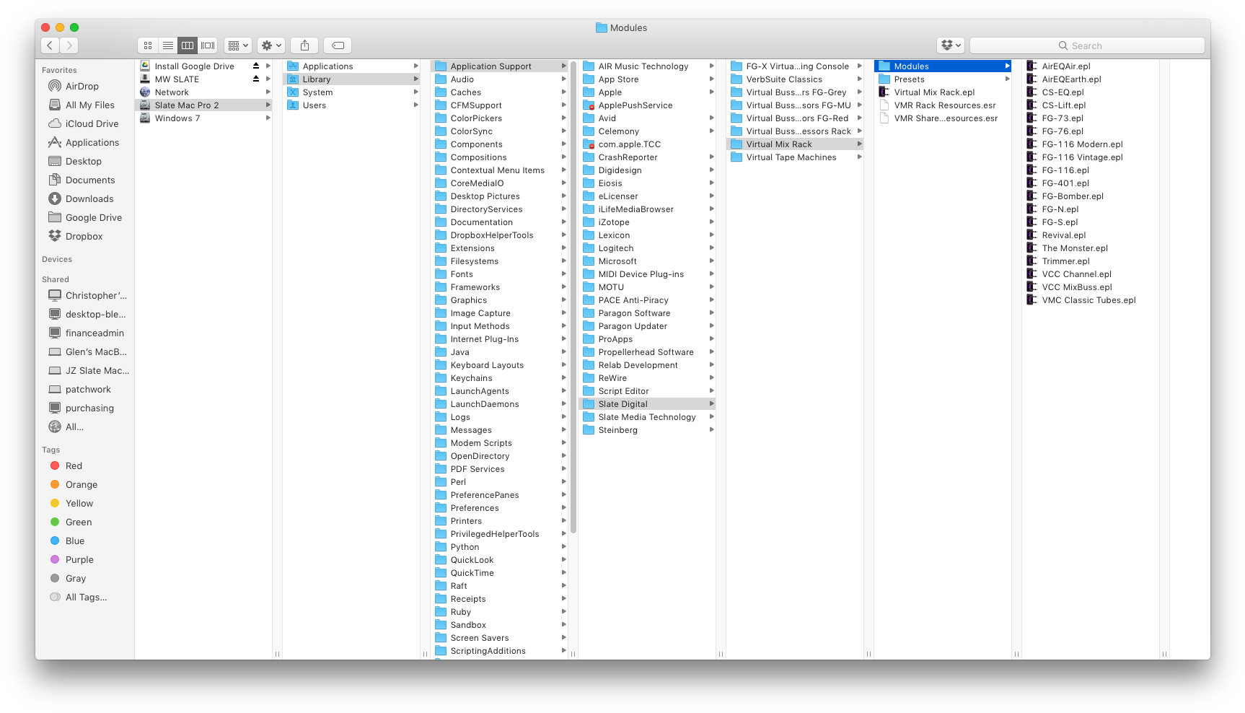Select the Slate Digital folder
The image size is (1245, 713).
tap(647, 403)
